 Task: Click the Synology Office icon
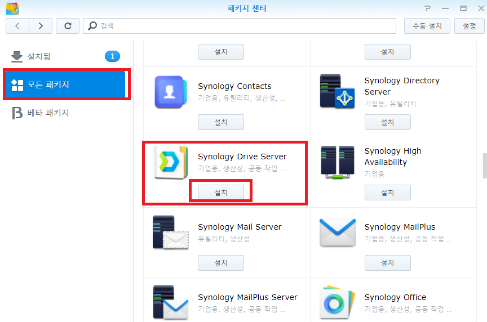pyautogui.click(x=338, y=302)
